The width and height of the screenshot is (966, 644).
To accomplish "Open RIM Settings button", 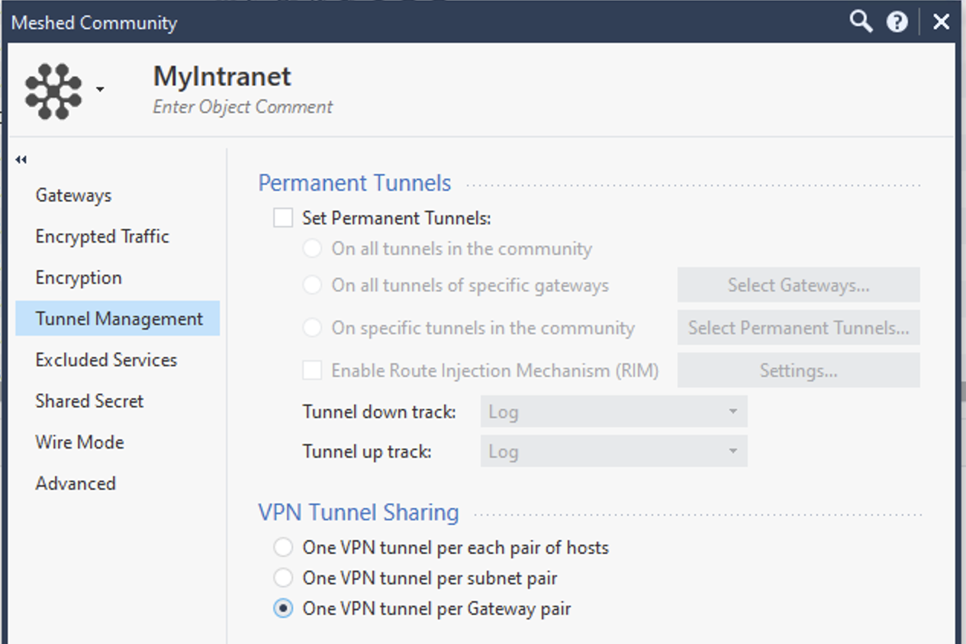I will [798, 370].
